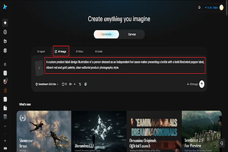Click the Dreamina logo in the sidebar
Viewport: 228px width, 152px height.
(x=5, y=7)
